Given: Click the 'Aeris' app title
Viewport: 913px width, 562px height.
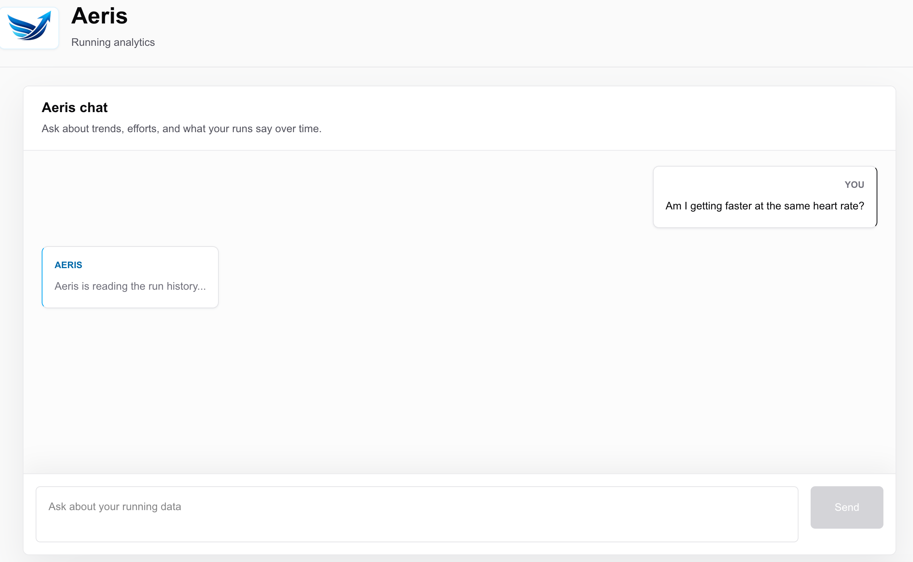Looking at the screenshot, I should tap(99, 16).
